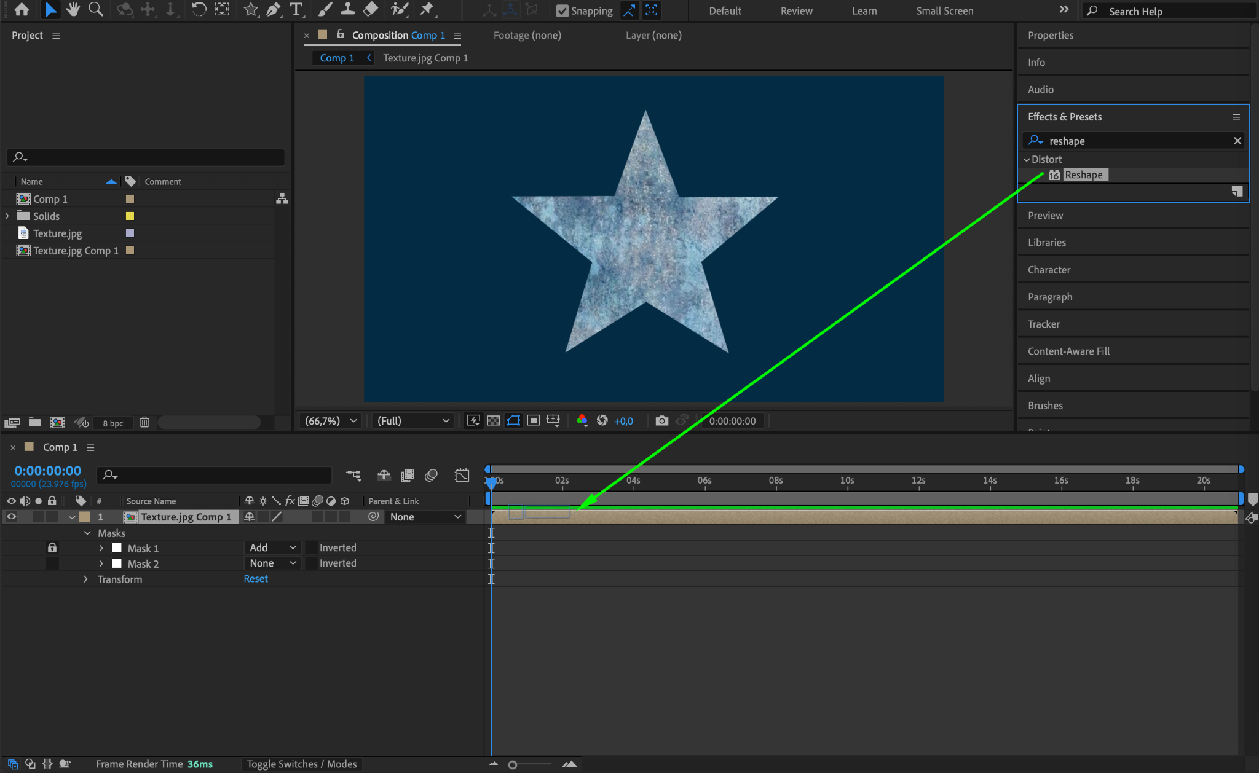Open the Mask 1 mode dropdown (Add)
The image size is (1259, 773).
click(x=272, y=547)
